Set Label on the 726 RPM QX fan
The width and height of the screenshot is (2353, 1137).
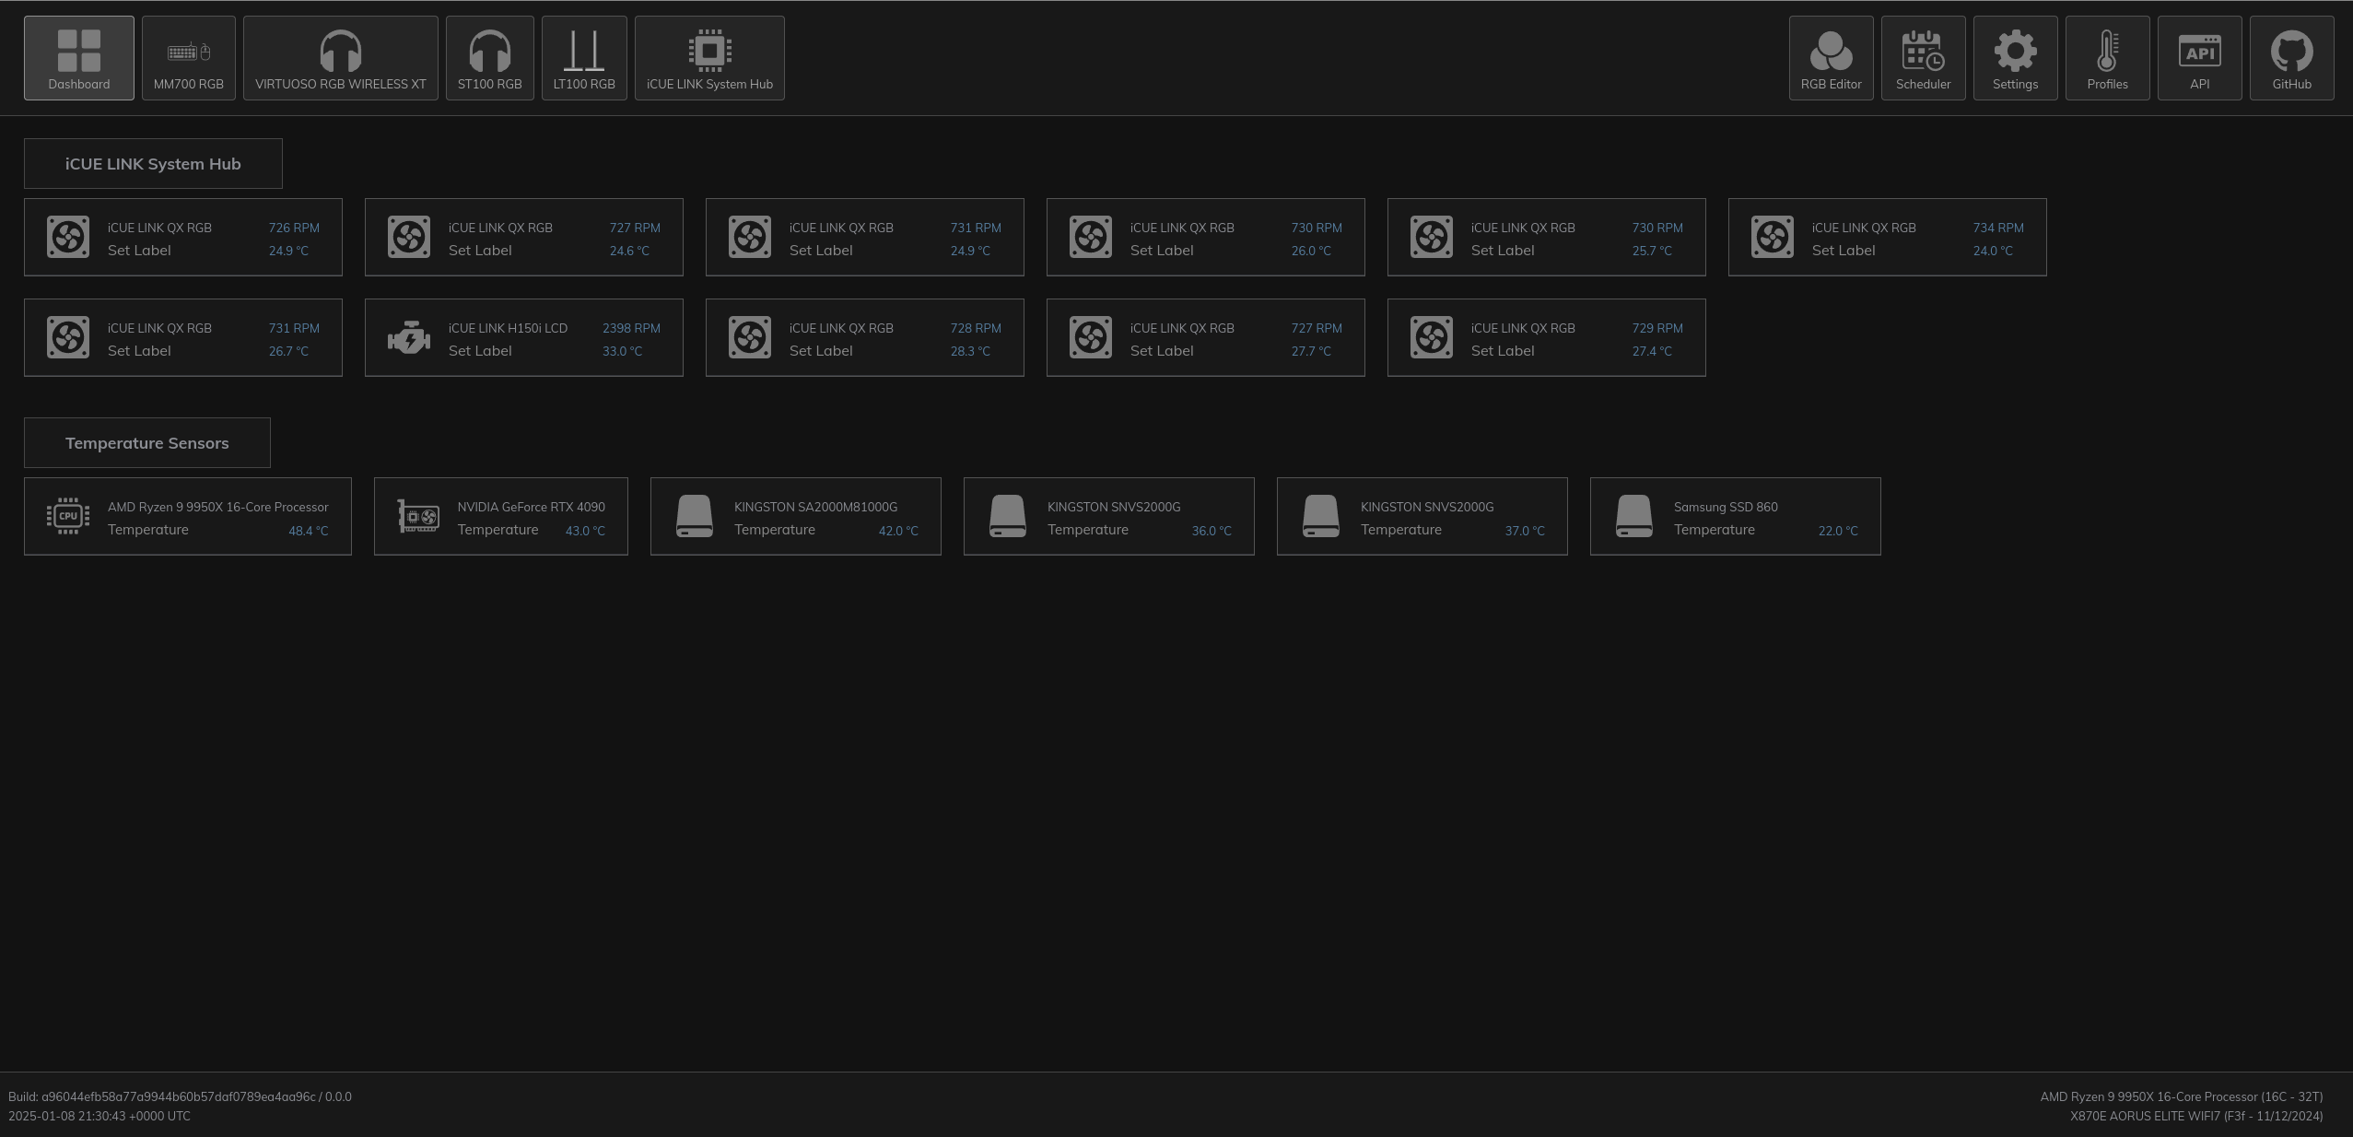140,250
